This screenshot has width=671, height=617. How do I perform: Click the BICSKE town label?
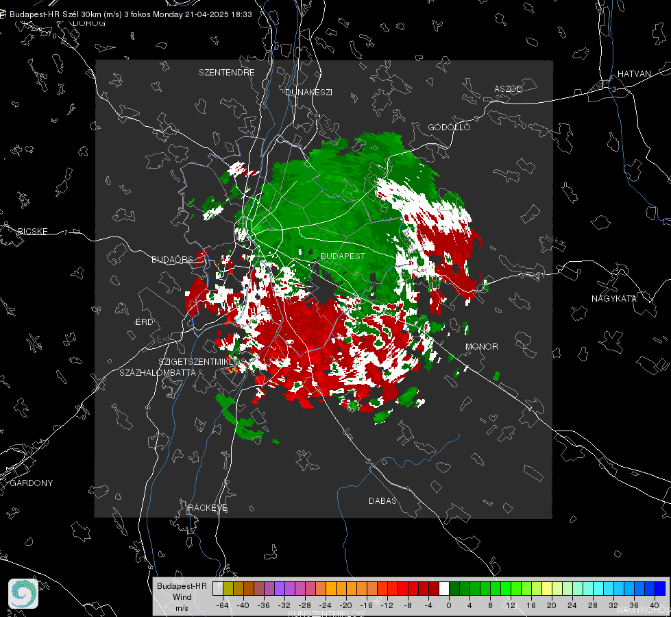coord(32,232)
